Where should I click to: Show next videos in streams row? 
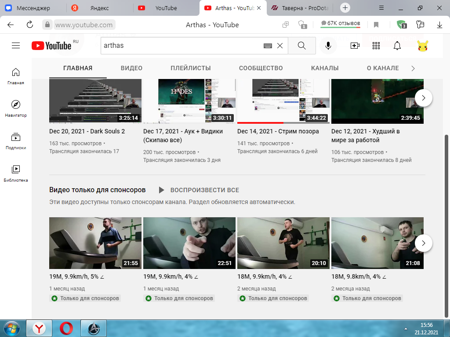tap(423, 98)
